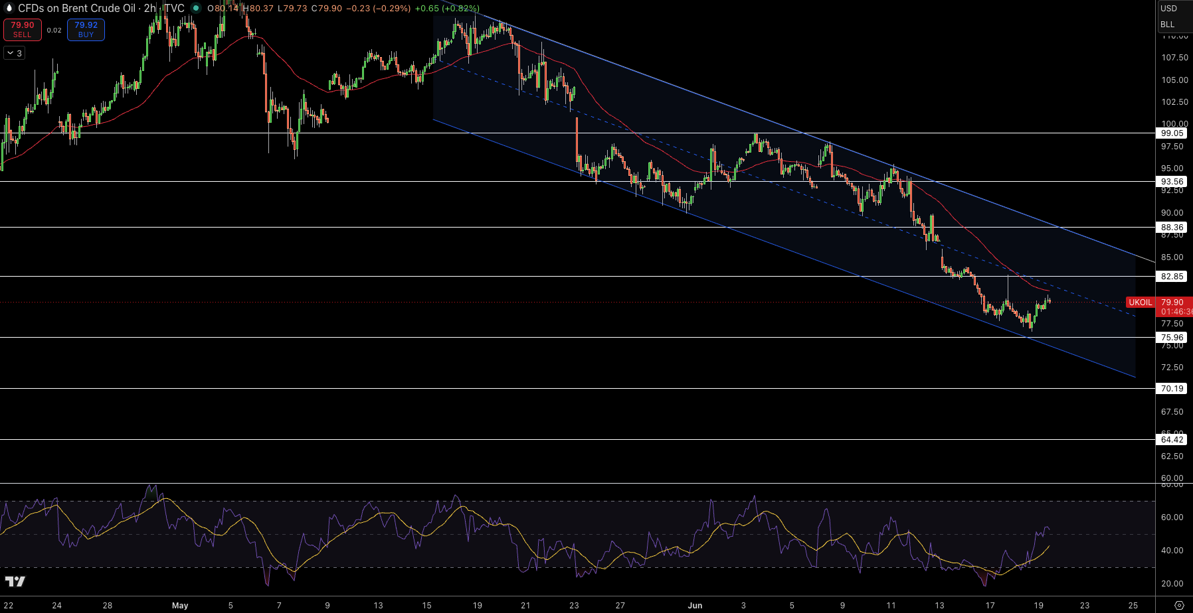Click the H80.37 high value
1193x613 pixels.
(x=258, y=9)
